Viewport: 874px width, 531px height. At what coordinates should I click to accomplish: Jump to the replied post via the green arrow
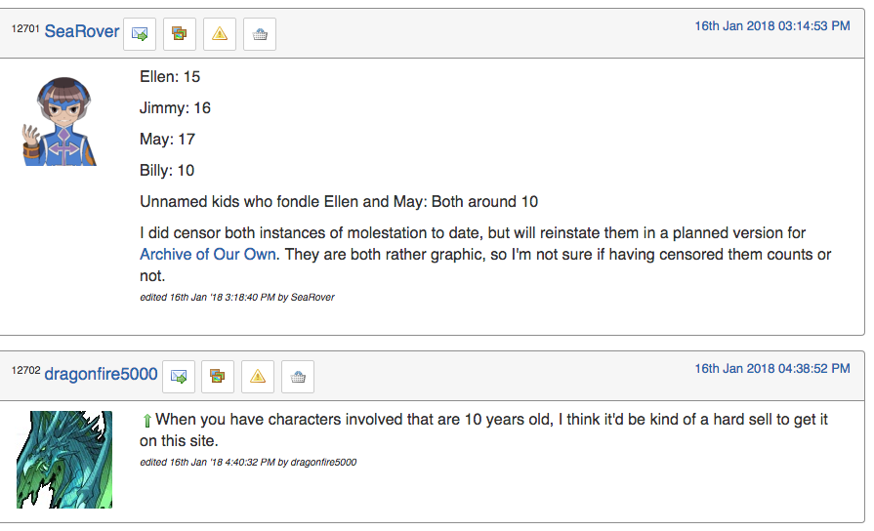coord(146,421)
